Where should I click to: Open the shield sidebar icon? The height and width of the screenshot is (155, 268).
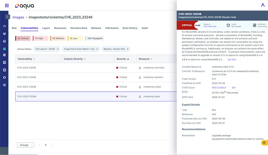[x=5, y=34]
